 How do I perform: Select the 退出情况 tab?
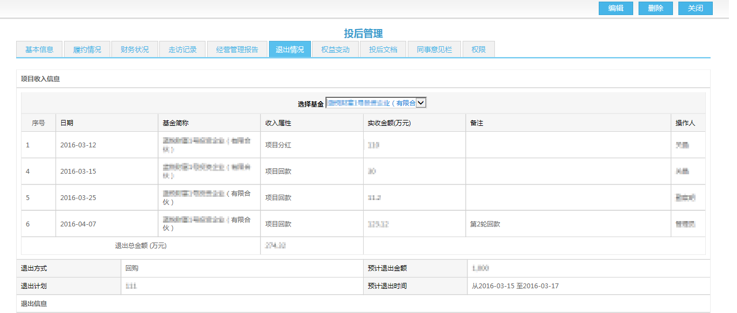tap(290, 49)
